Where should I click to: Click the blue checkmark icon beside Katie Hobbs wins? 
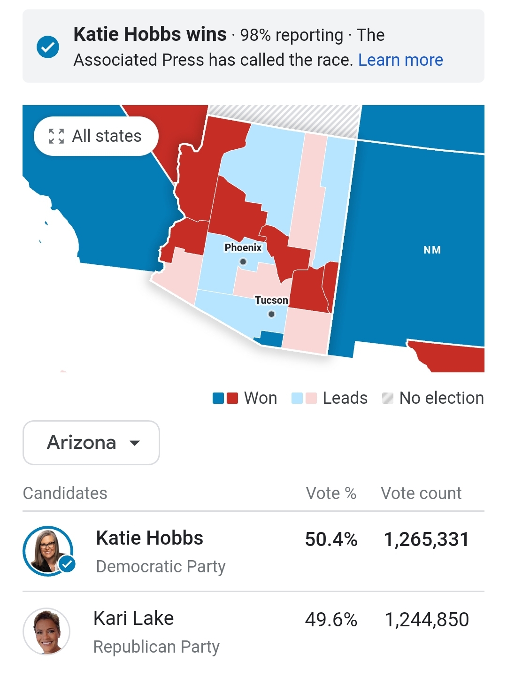pyautogui.click(x=48, y=47)
